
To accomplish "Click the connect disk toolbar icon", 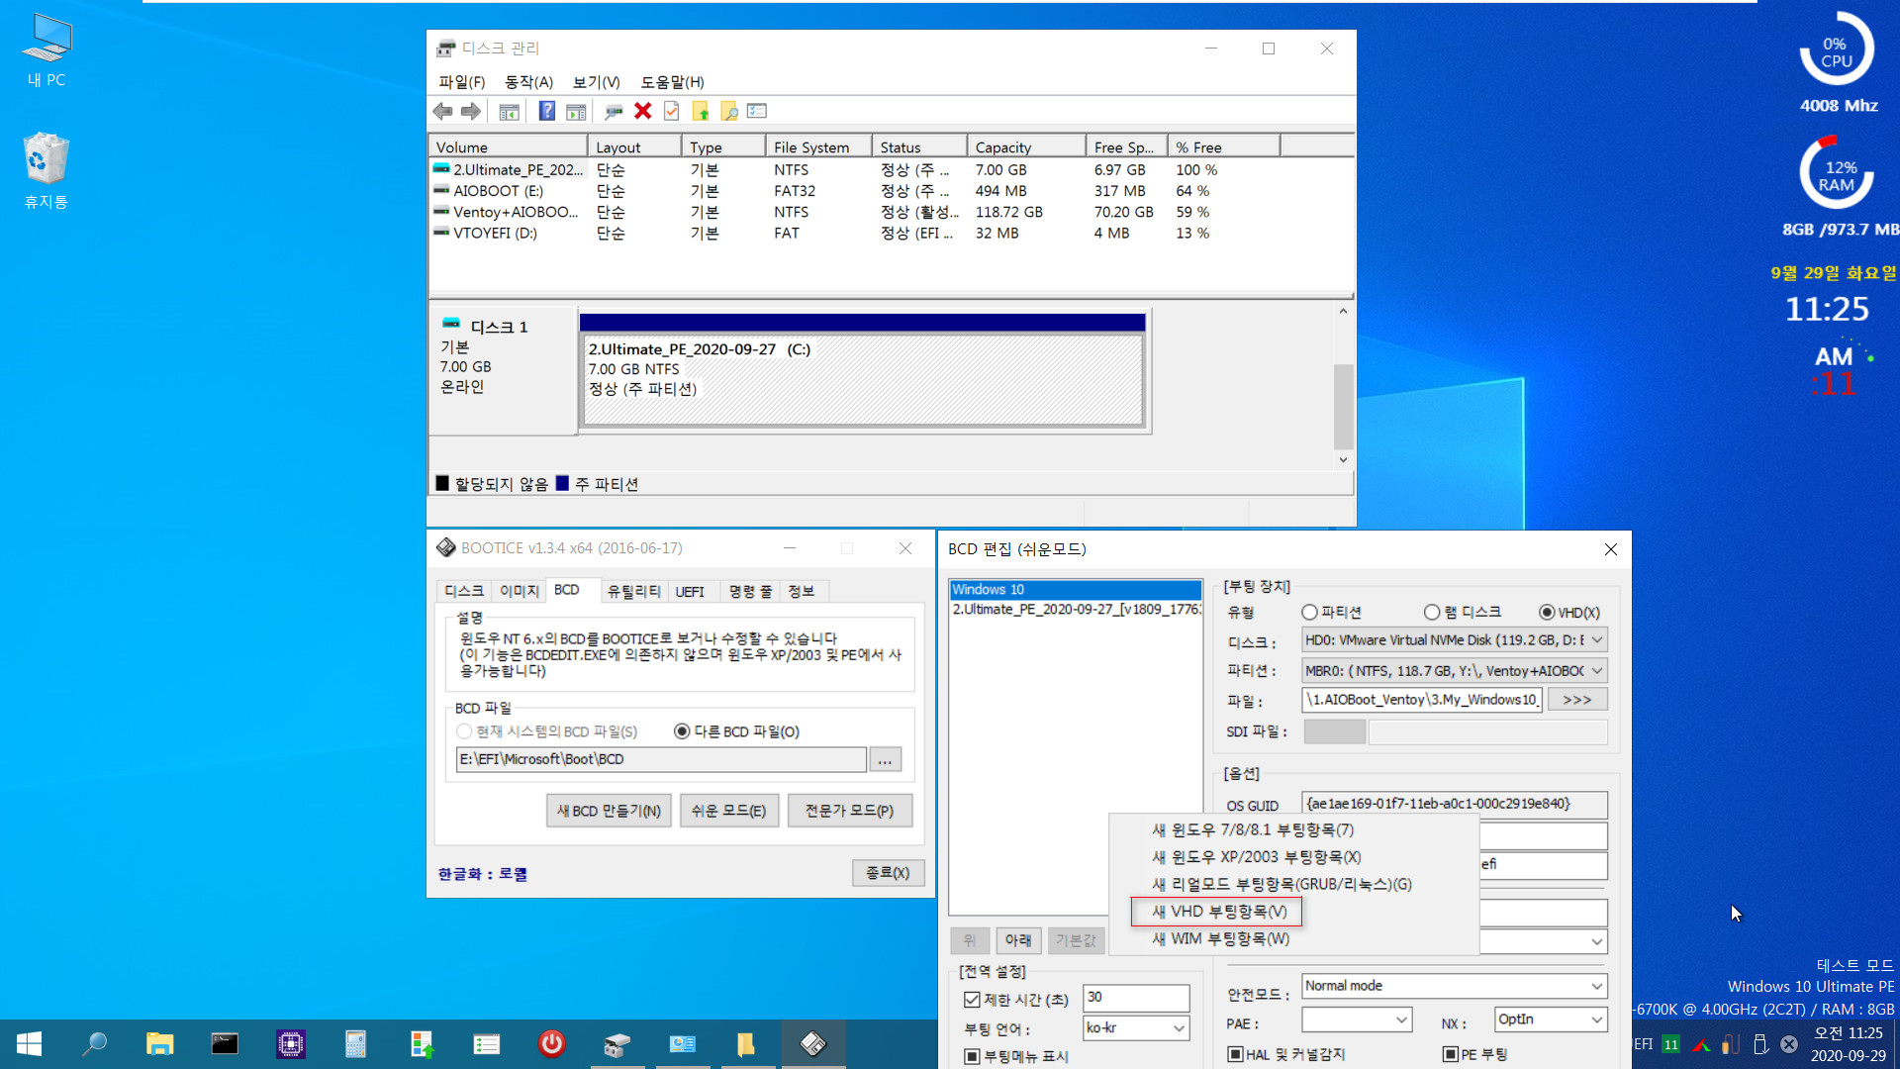I will click(614, 112).
